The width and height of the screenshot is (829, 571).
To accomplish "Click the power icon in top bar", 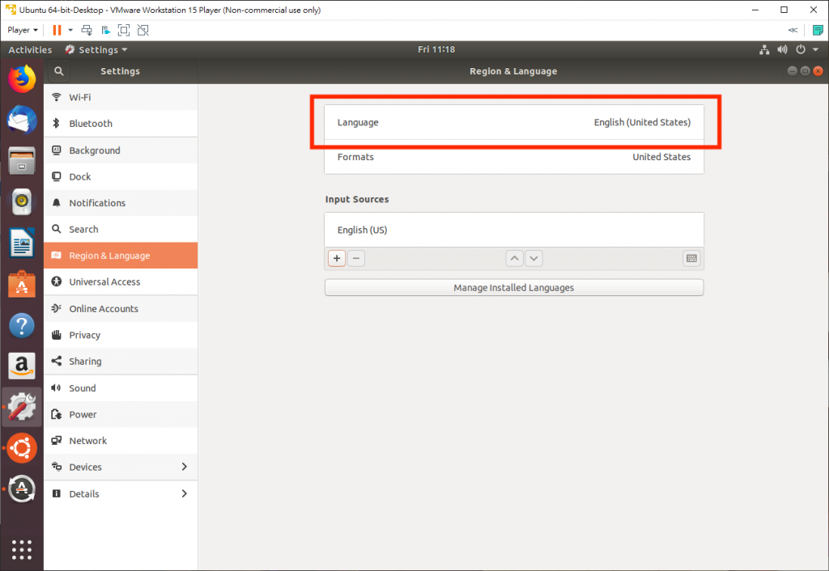I will tap(801, 49).
